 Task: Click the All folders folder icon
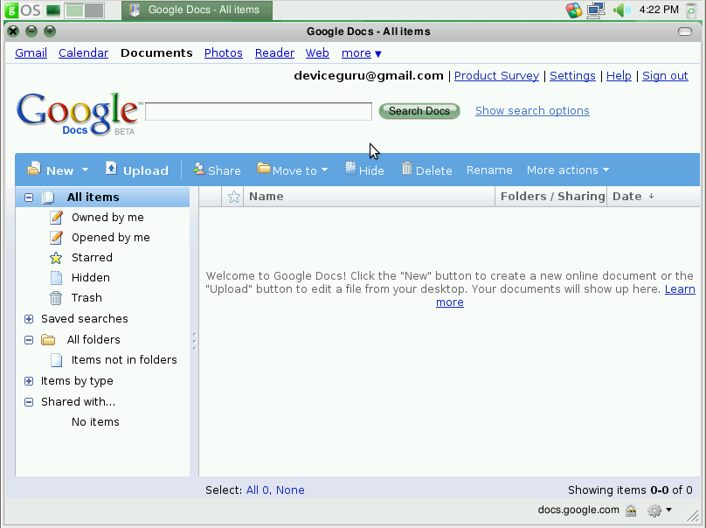click(x=48, y=340)
